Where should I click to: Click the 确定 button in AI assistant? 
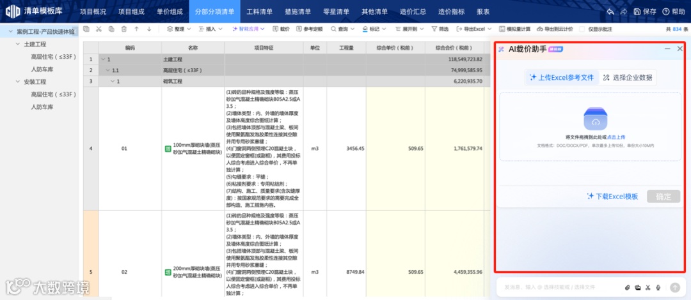pos(663,197)
